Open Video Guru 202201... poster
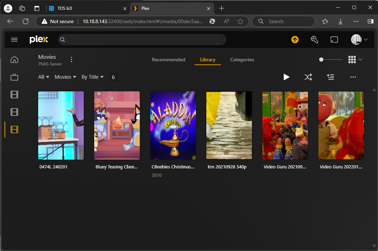 pyautogui.click(x=341, y=125)
